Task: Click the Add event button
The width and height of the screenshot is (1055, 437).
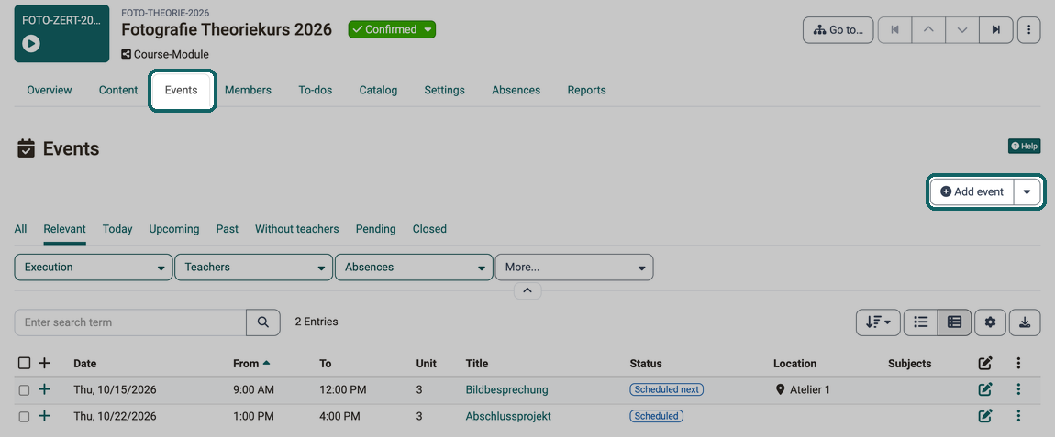Action: point(972,191)
